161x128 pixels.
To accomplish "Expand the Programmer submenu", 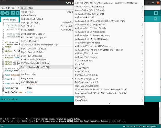I will tap(47, 78).
